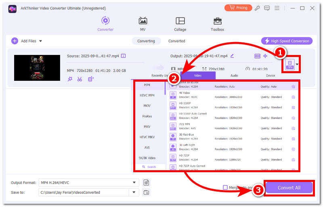323x207 pixels.
Task: Rename output file with pencil icon
Action: (x=232, y=56)
